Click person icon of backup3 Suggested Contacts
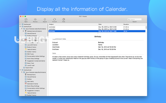The image size is (166, 103). pos(26,90)
